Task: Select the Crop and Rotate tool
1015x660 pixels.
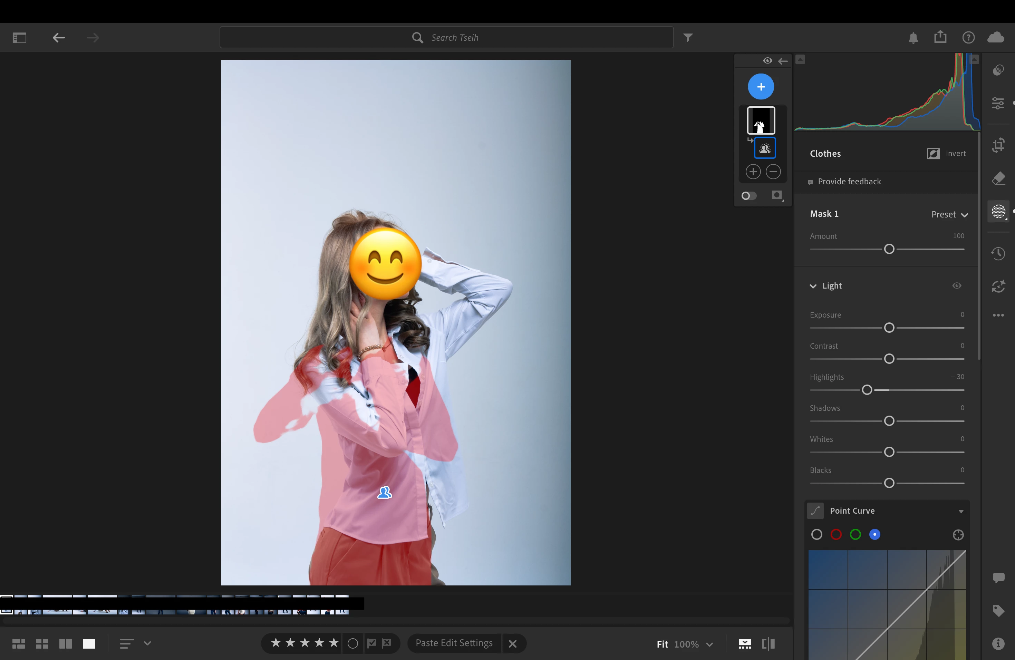Action: 998,145
